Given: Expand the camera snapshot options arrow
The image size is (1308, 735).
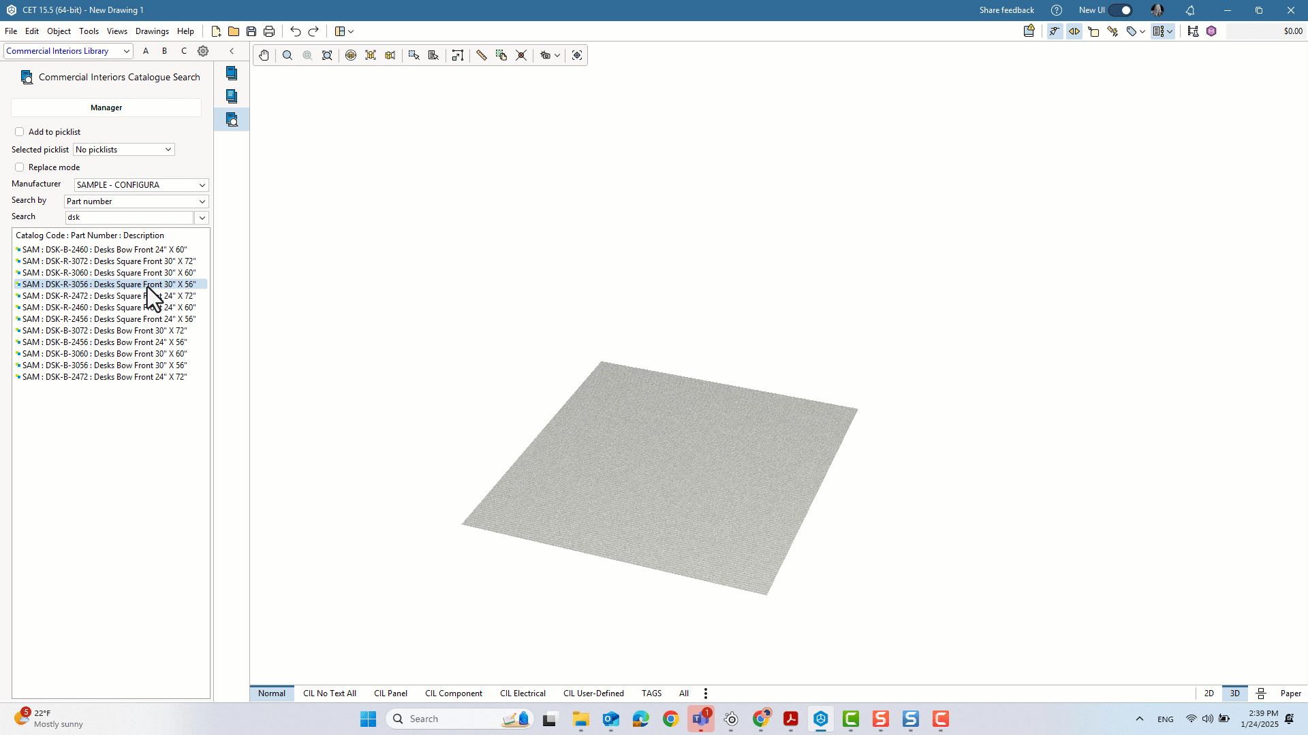Looking at the screenshot, I should 557,55.
